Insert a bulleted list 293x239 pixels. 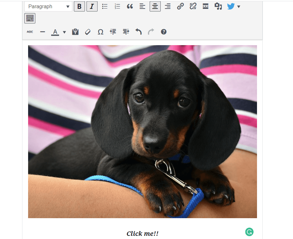coord(105,6)
